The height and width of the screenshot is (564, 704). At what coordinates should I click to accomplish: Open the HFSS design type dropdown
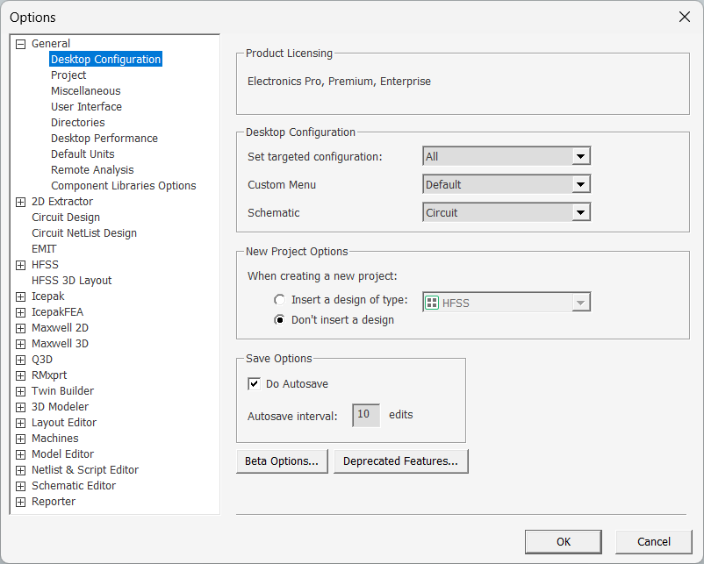click(506, 303)
